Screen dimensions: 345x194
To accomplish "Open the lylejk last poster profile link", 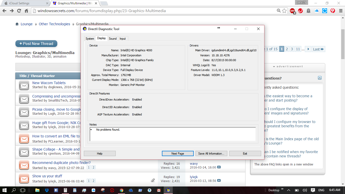I will (x=194, y=177).
